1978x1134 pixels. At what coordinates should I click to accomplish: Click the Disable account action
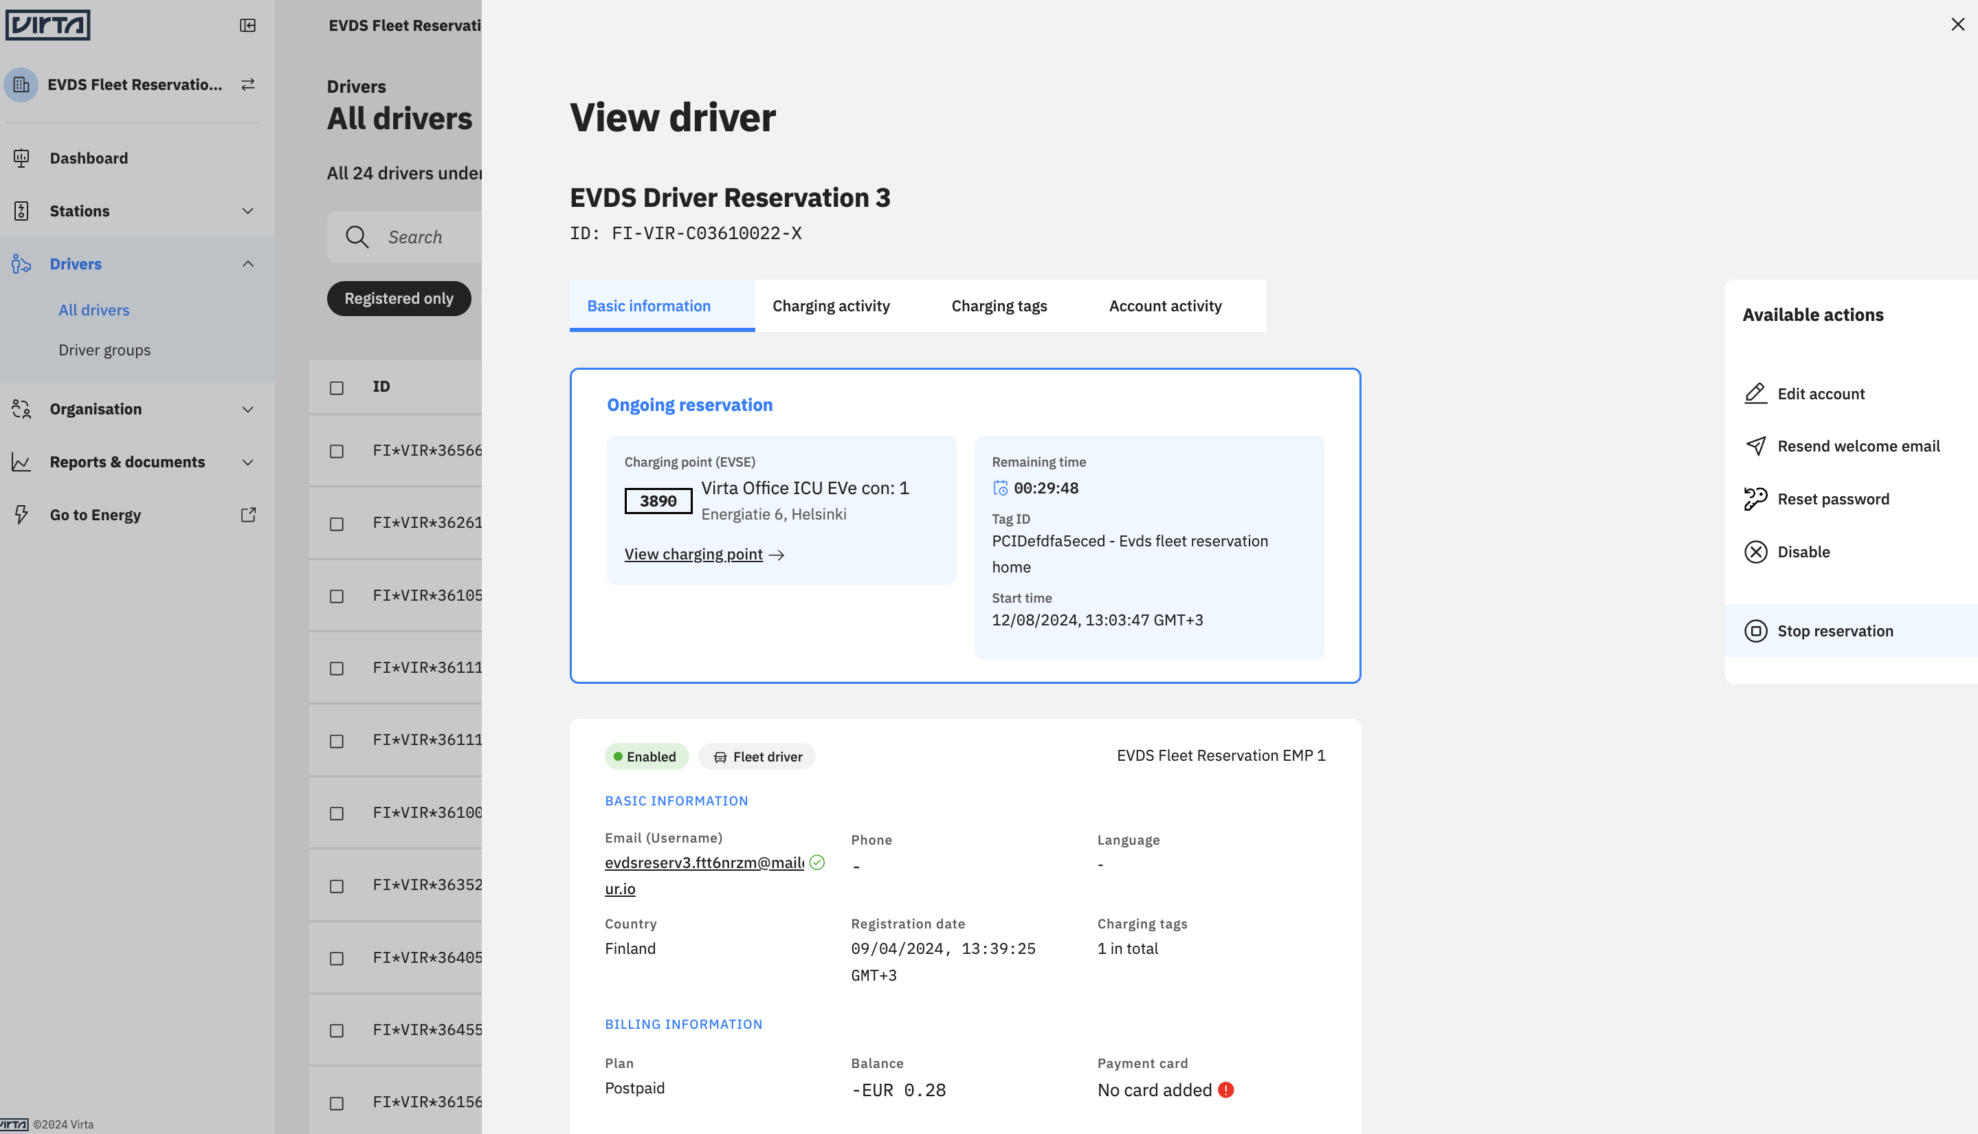pos(1851,552)
